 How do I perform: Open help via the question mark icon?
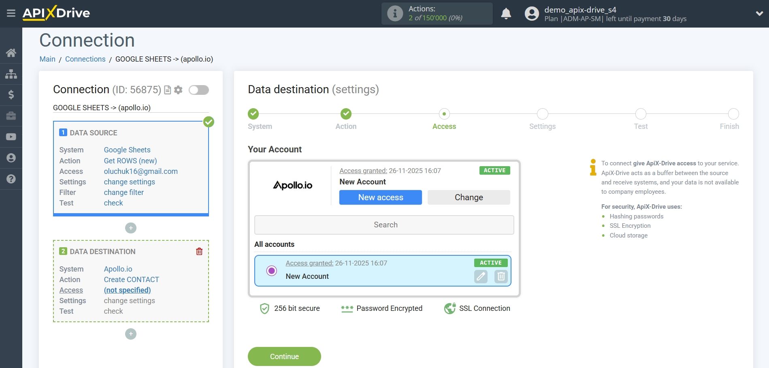11,179
